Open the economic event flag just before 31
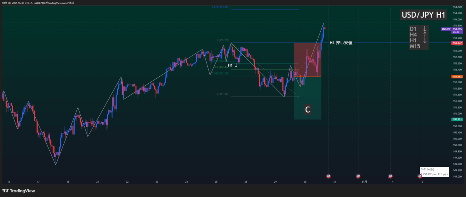Viewport: 466px width, 197px height. (329, 176)
